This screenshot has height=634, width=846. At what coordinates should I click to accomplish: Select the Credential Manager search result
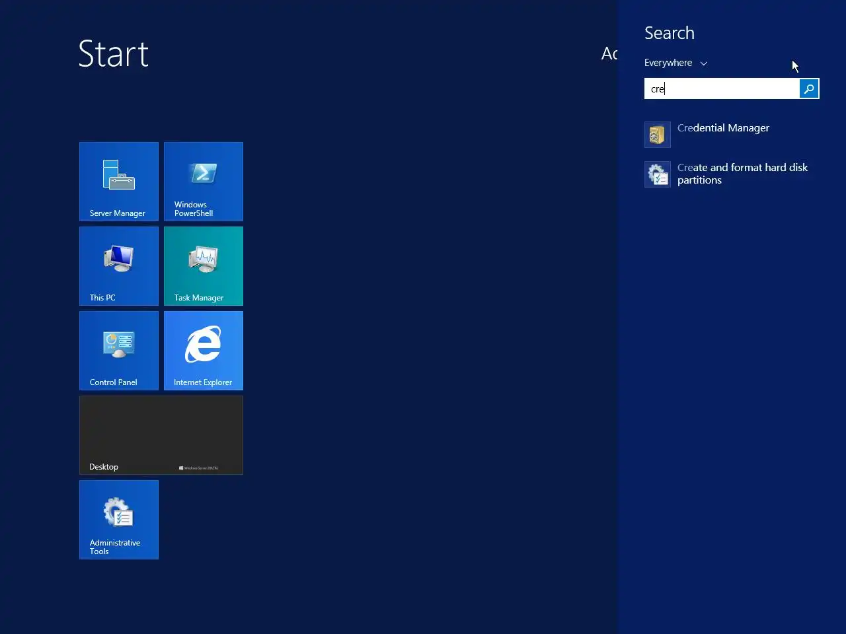click(x=732, y=135)
